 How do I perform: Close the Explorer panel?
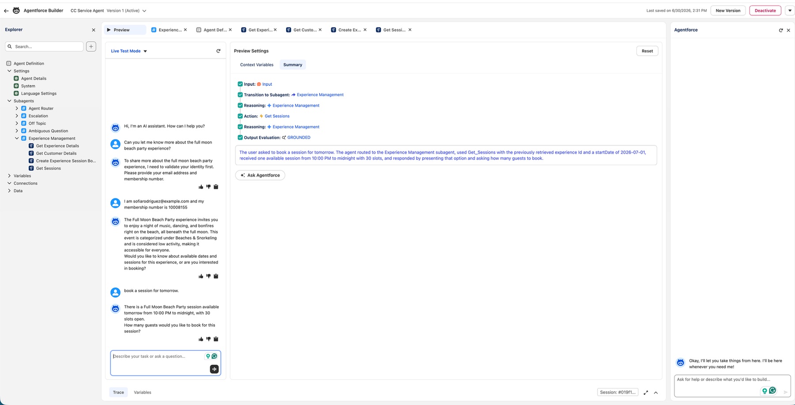(93, 30)
